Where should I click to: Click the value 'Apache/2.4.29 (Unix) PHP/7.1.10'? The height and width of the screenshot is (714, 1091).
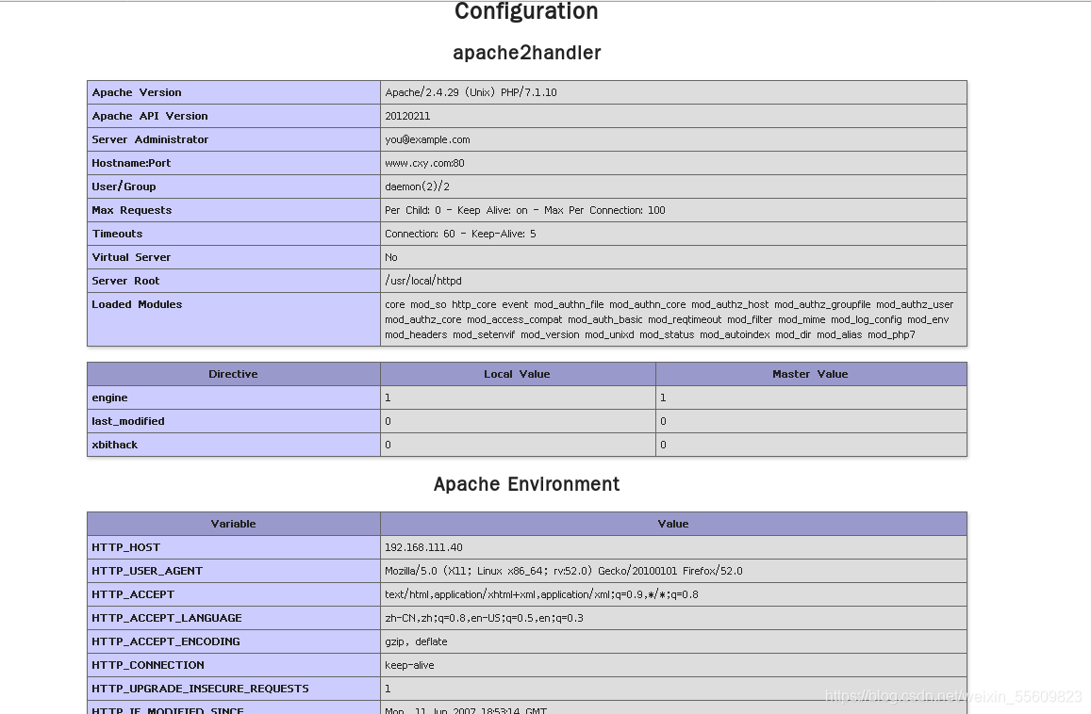(471, 92)
